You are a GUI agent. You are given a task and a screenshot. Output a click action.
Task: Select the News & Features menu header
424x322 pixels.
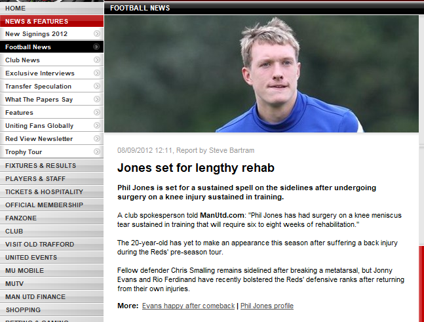[52, 21]
